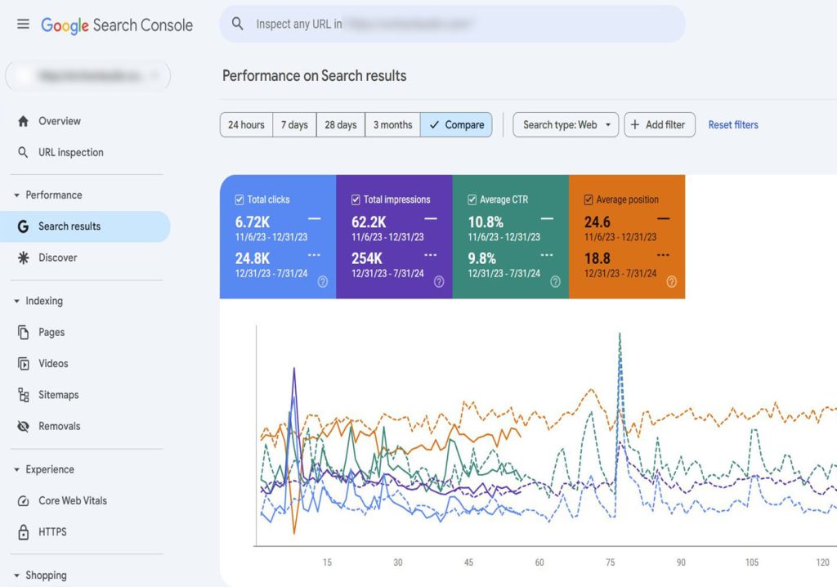Open the Search type: Web dropdown

(565, 124)
